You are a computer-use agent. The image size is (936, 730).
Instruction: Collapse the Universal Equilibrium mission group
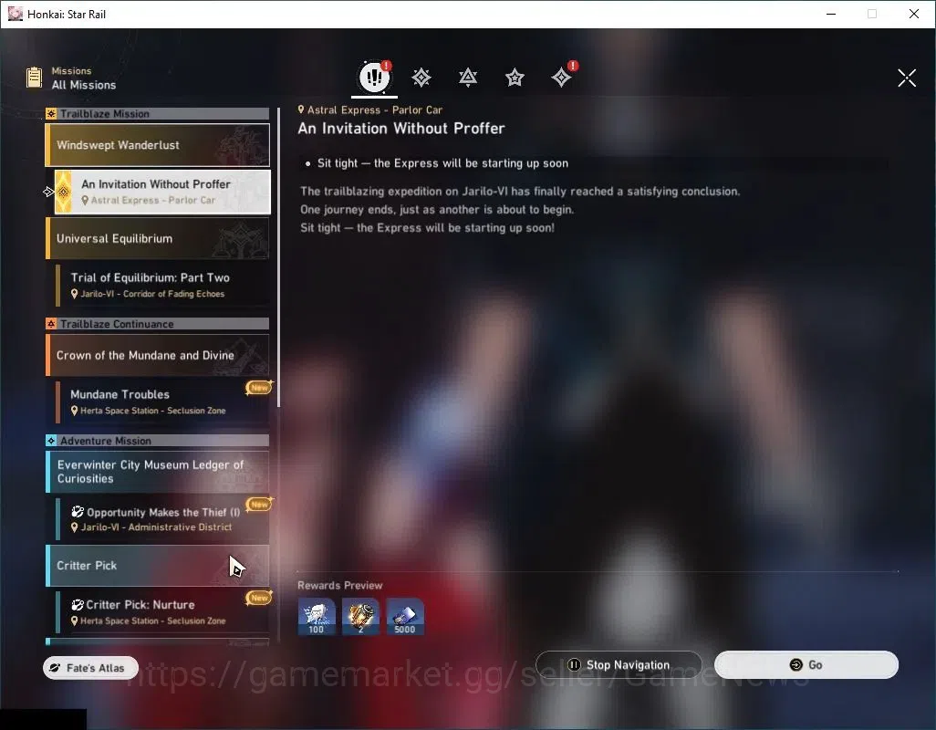point(158,238)
